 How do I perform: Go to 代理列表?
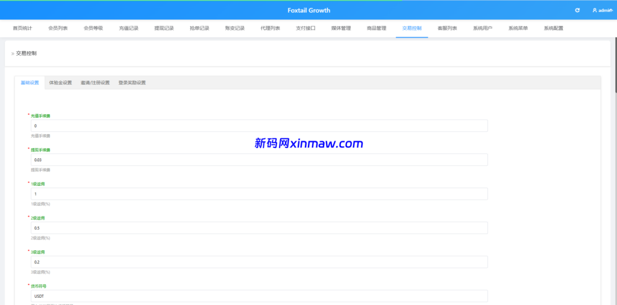click(271, 28)
